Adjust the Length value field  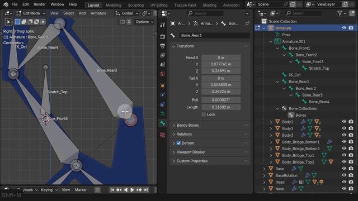tap(221, 107)
